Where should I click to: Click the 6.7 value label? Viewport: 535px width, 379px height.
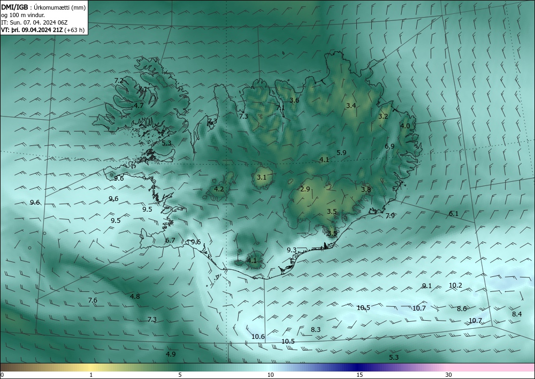pos(170,241)
